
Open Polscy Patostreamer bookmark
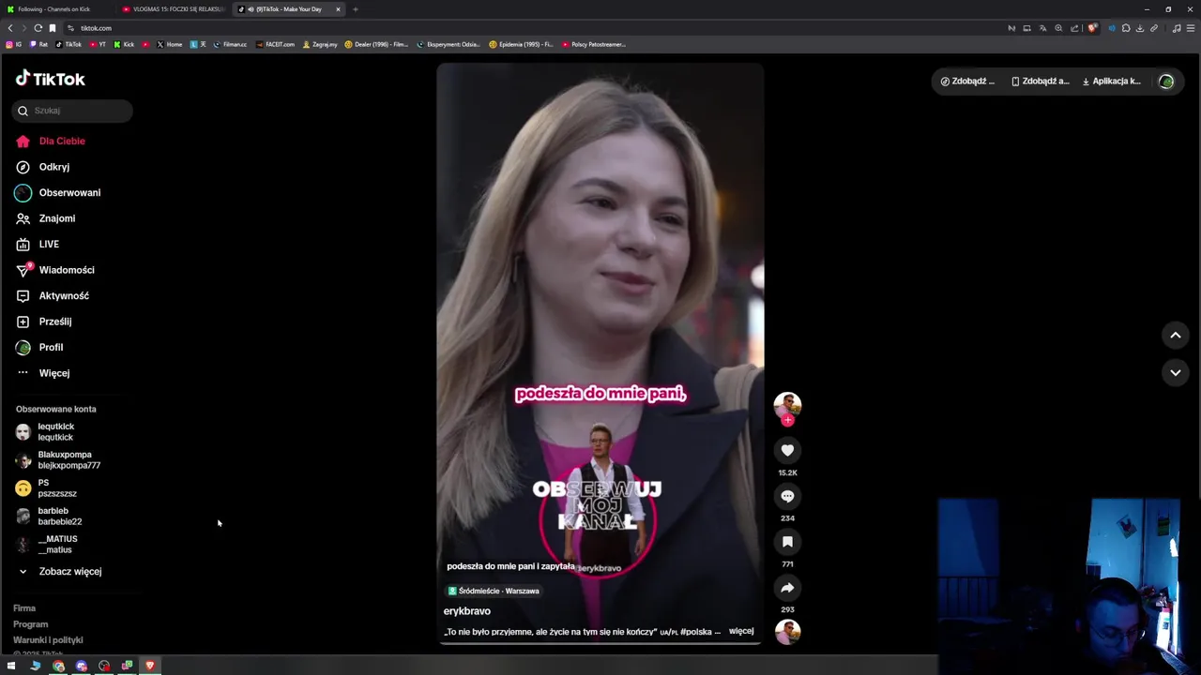(594, 44)
